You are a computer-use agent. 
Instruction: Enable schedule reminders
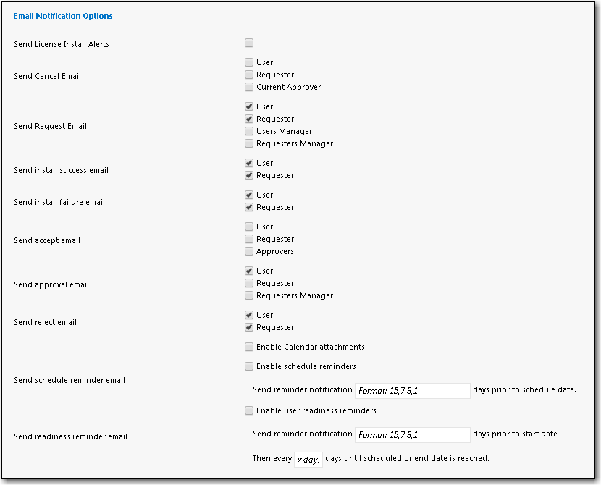[x=249, y=366]
